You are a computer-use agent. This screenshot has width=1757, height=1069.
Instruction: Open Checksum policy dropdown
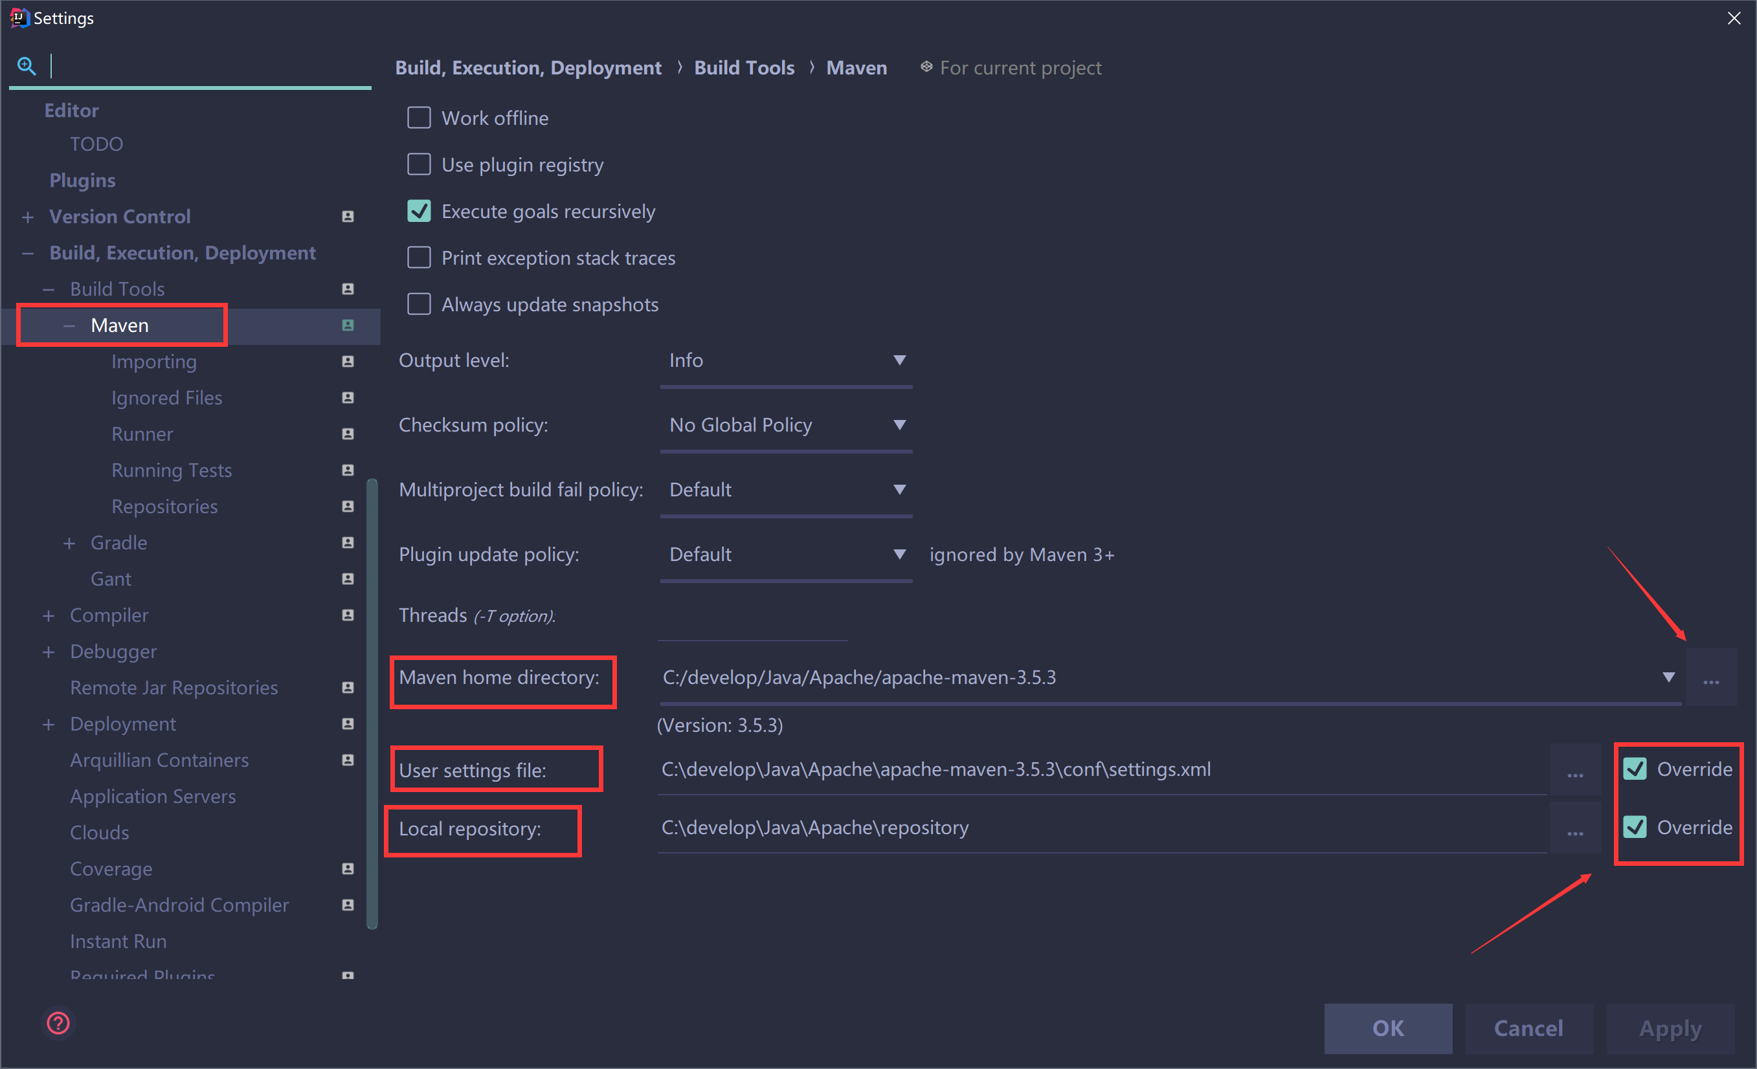point(786,425)
